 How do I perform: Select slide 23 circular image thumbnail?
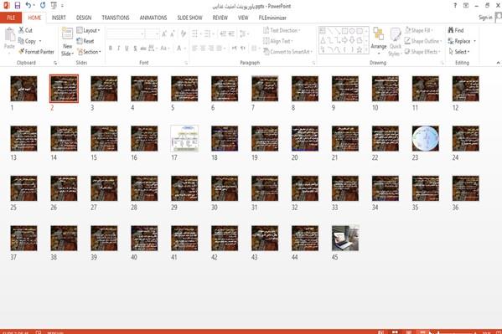pyautogui.click(x=426, y=138)
